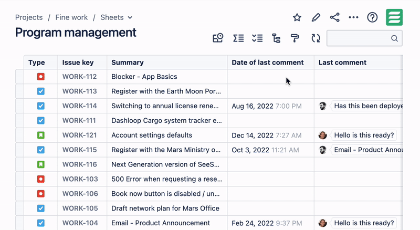The height and width of the screenshot is (230, 420).
Task: Open the share icon
Action: point(334,17)
